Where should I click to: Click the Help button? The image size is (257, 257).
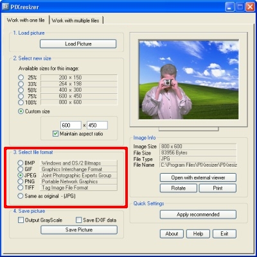tap(198, 234)
